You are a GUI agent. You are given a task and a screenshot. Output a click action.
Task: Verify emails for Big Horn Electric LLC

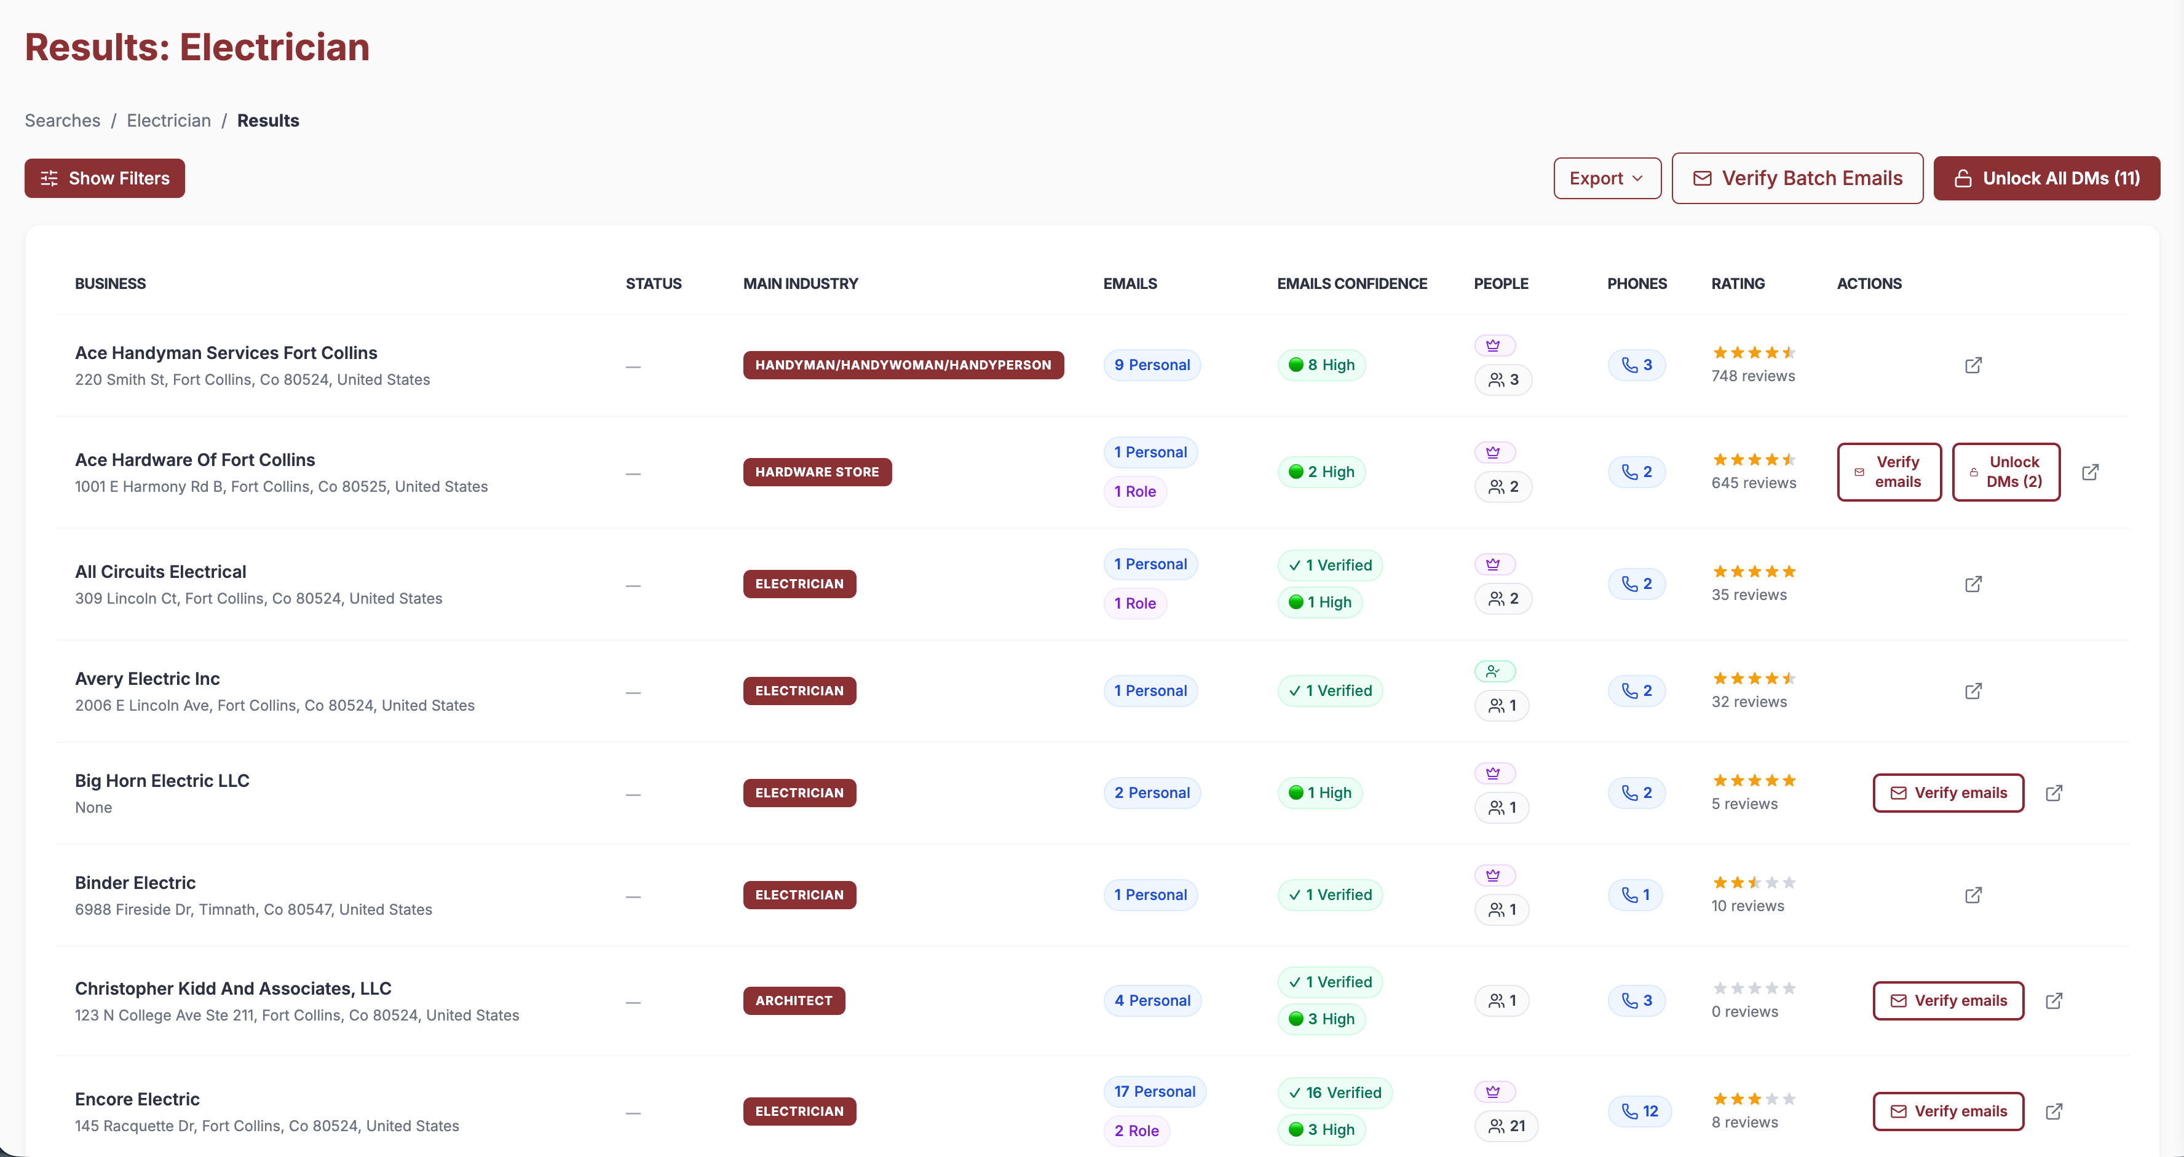[1947, 792]
